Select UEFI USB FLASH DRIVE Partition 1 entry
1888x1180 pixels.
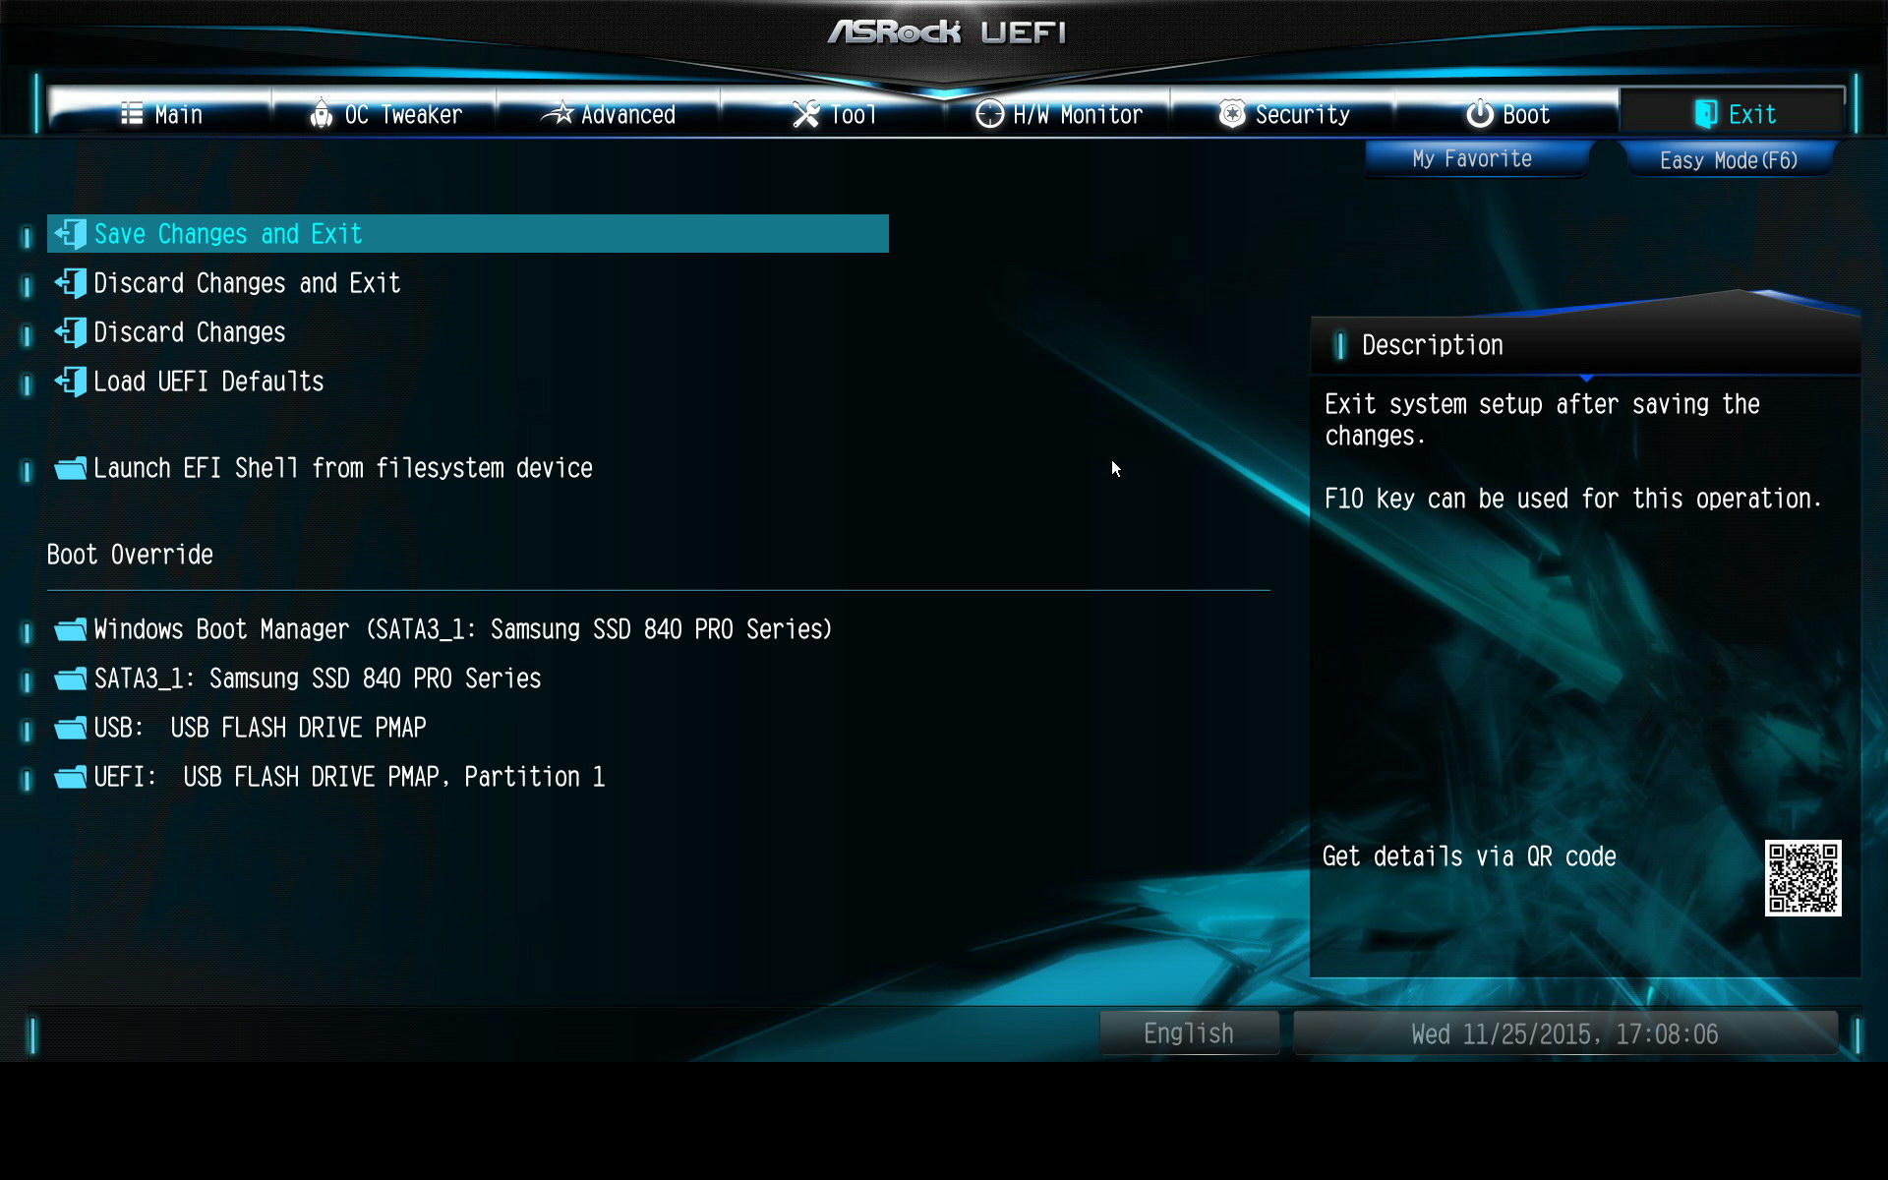coord(349,777)
